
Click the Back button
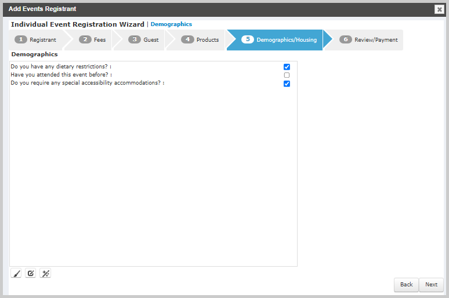[x=406, y=285]
